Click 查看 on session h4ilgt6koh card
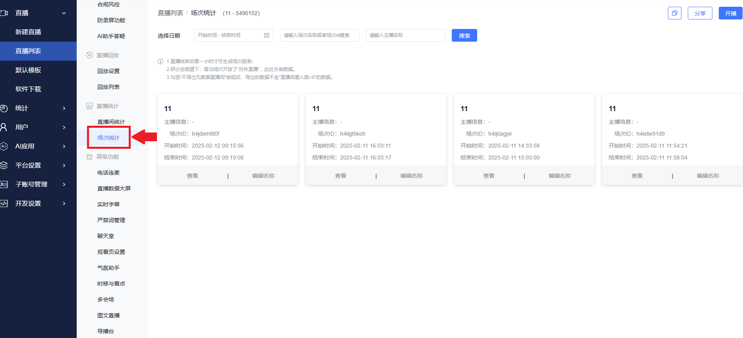This screenshot has width=743, height=338. [x=341, y=176]
